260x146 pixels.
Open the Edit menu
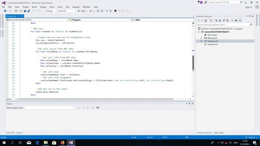pyautogui.click(x=10, y=7)
